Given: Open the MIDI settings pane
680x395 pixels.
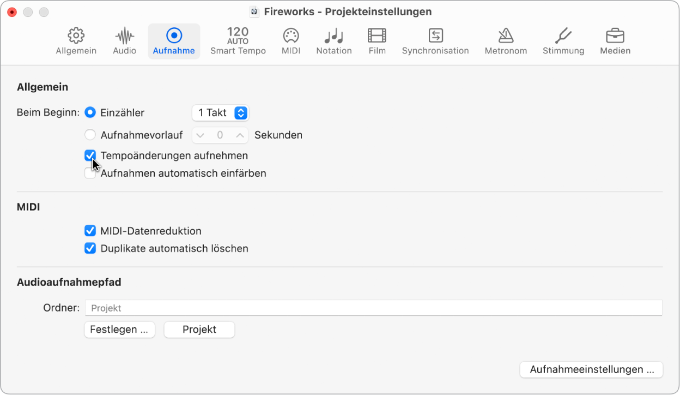Looking at the screenshot, I should click(x=290, y=41).
